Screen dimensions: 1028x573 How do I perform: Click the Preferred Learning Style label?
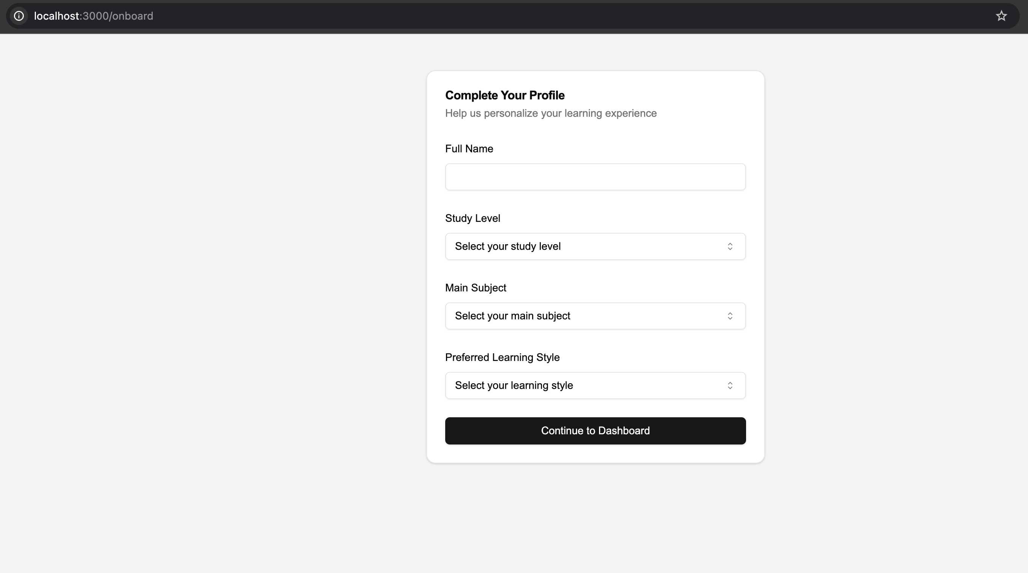[x=502, y=357]
